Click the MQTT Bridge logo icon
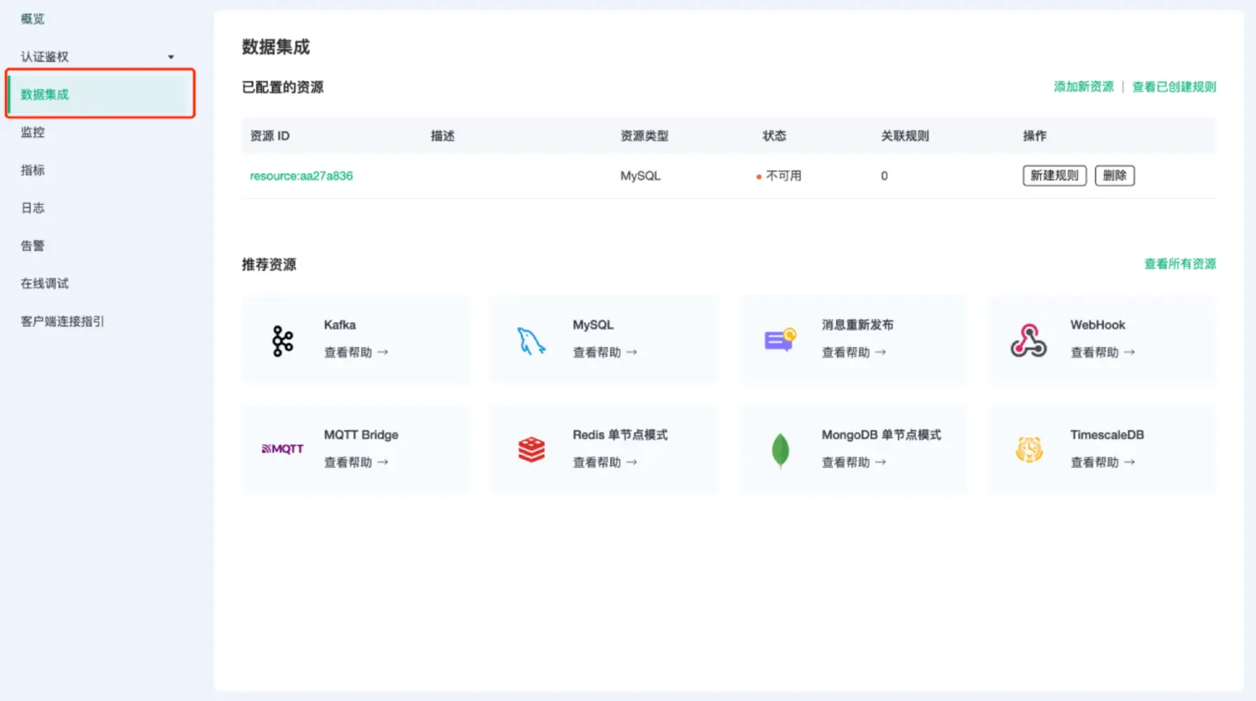The height and width of the screenshot is (701, 1256). 283,449
